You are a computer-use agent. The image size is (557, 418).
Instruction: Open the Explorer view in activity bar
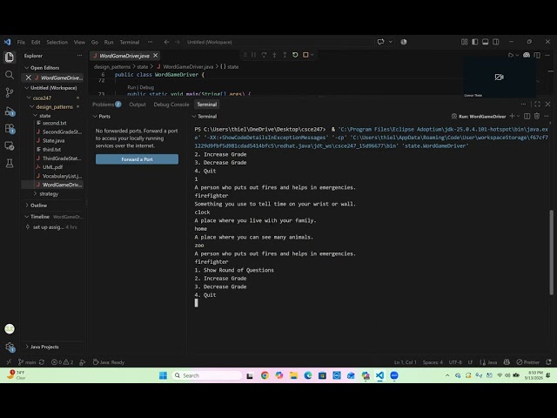[10, 57]
